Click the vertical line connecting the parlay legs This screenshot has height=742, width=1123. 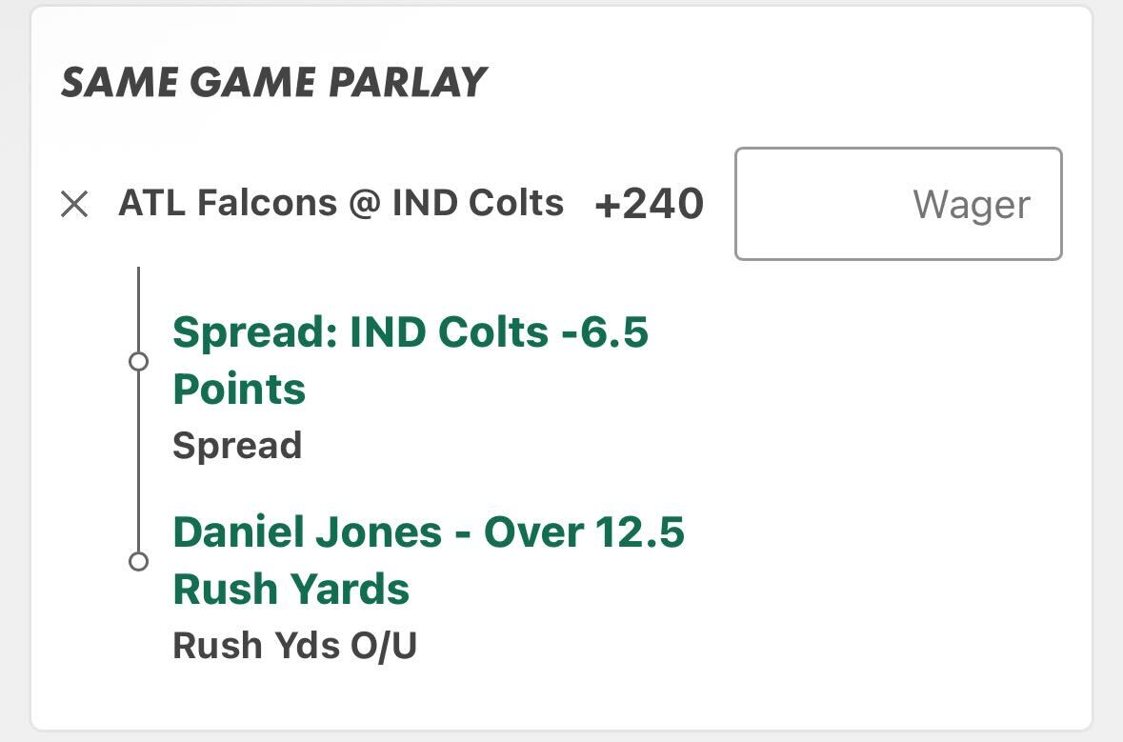coord(138,457)
